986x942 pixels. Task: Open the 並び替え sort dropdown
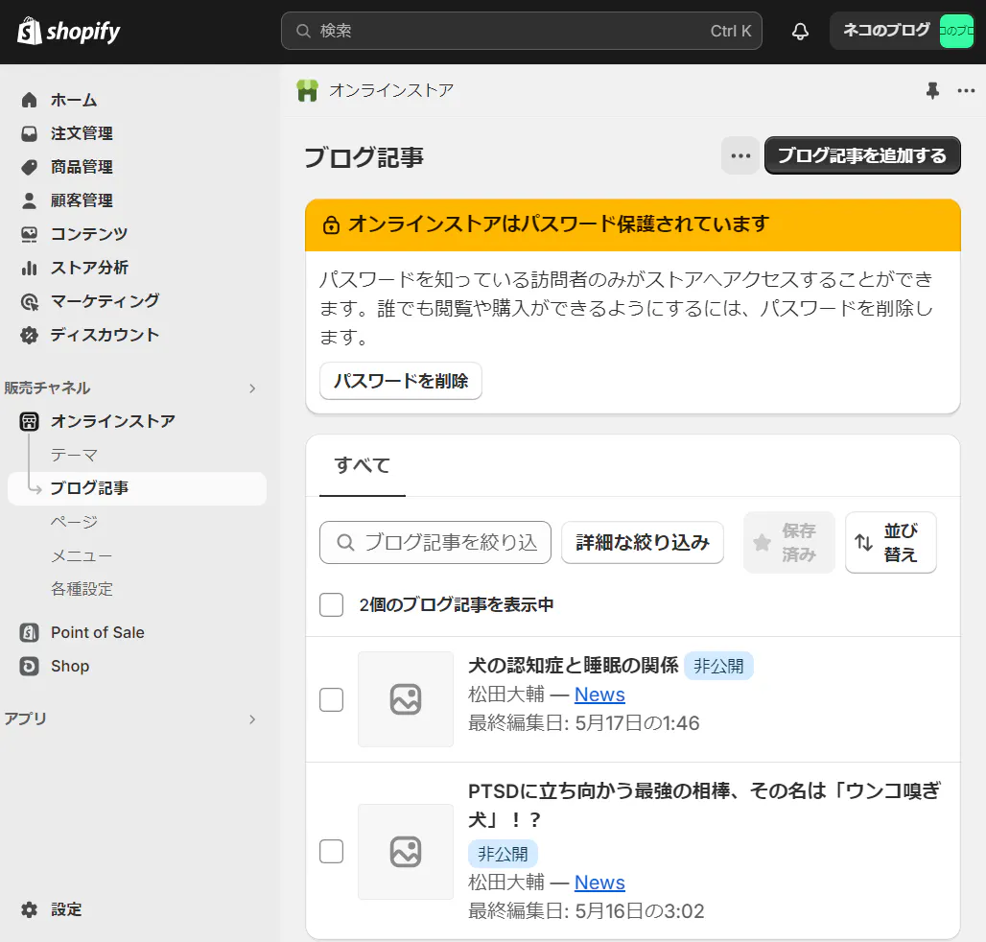[890, 543]
